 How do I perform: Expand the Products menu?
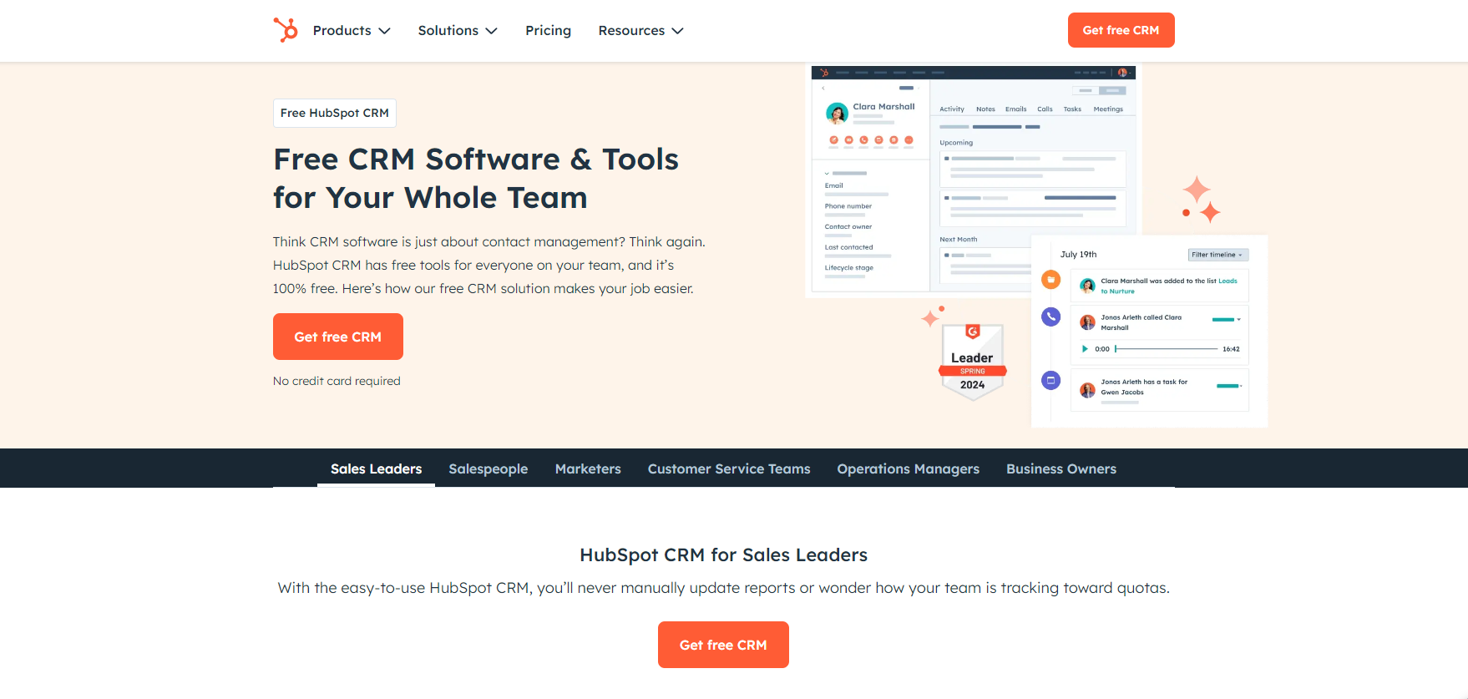tap(352, 31)
